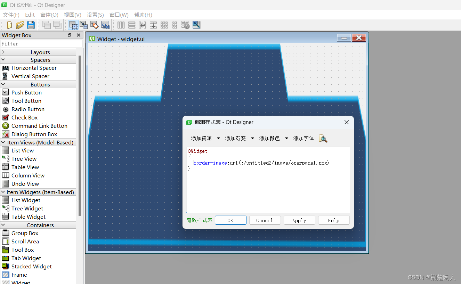Click the magnifier icon in style sheet dialog
Screen dimensions: 461x284
tap(323, 138)
